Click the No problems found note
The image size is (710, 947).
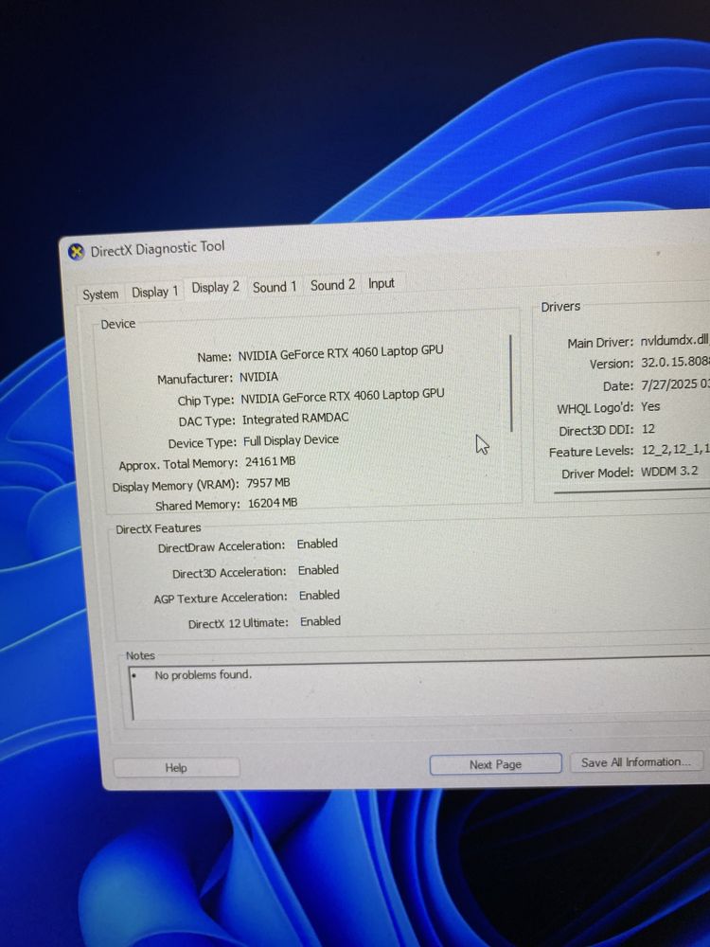[204, 674]
